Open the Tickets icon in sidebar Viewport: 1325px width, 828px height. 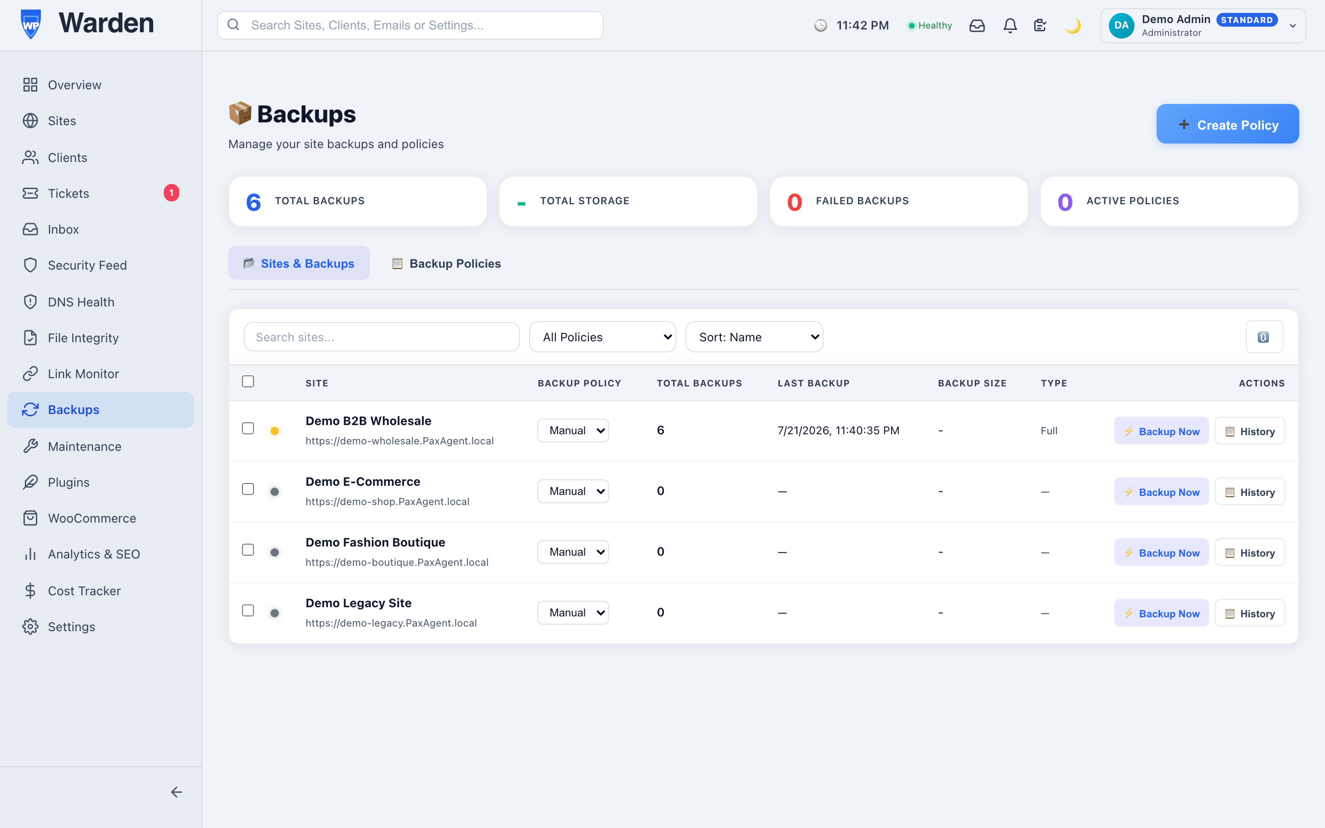coord(30,193)
